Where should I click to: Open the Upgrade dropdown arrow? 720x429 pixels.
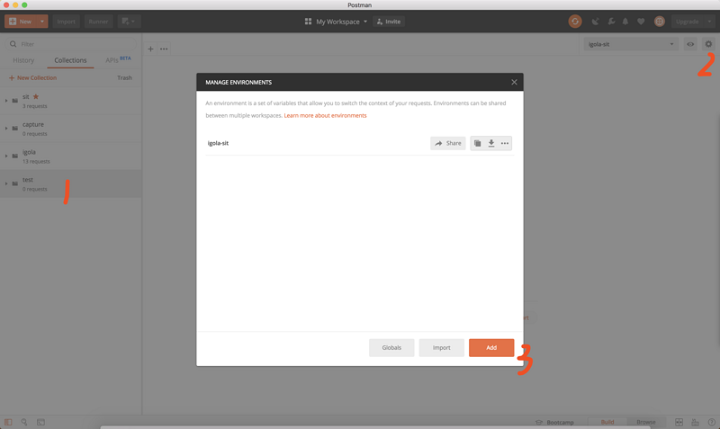pyautogui.click(x=709, y=21)
